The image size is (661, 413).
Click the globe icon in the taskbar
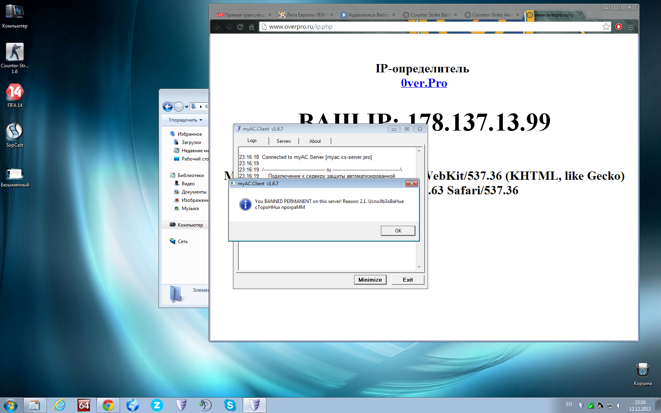click(133, 405)
